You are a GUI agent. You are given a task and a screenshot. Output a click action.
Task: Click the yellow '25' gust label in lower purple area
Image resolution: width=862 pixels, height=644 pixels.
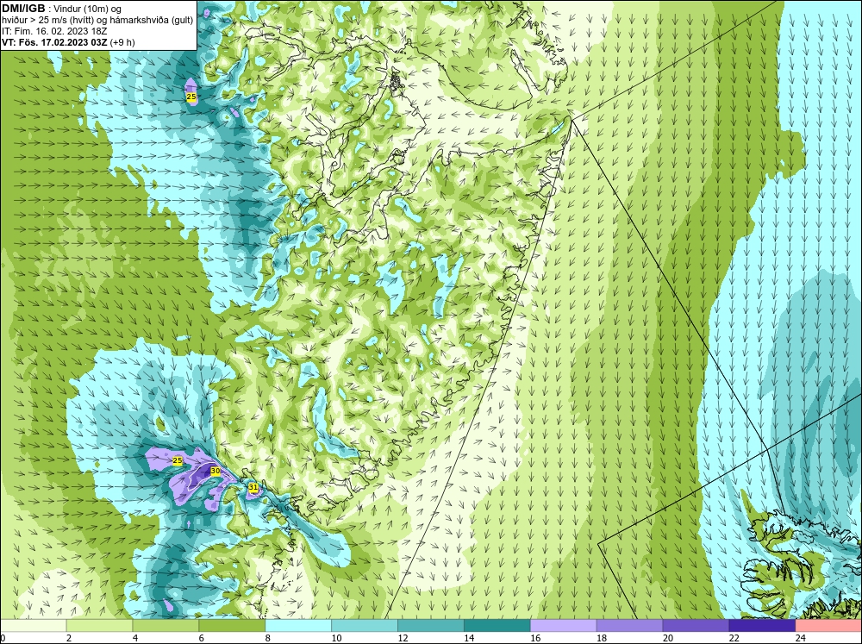[x=177, y=460]
